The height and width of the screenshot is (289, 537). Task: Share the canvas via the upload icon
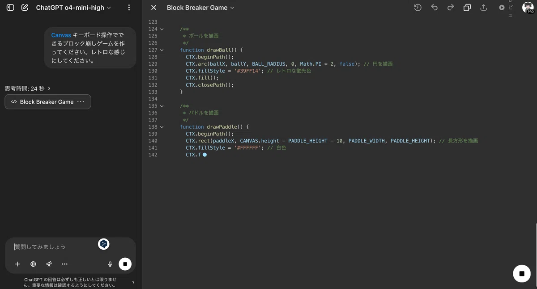point(483,8)
